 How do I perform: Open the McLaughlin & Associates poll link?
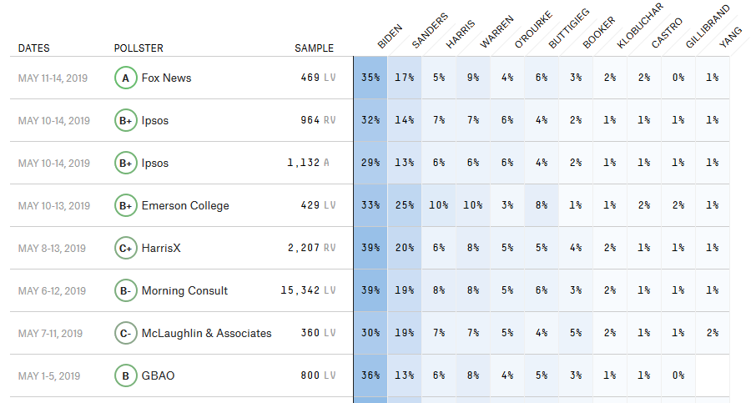tap(206, 334)
